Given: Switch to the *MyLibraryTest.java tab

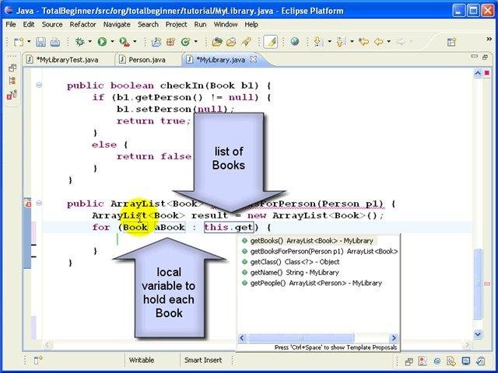Looking at the screenshot, I should tap(68, 60).
